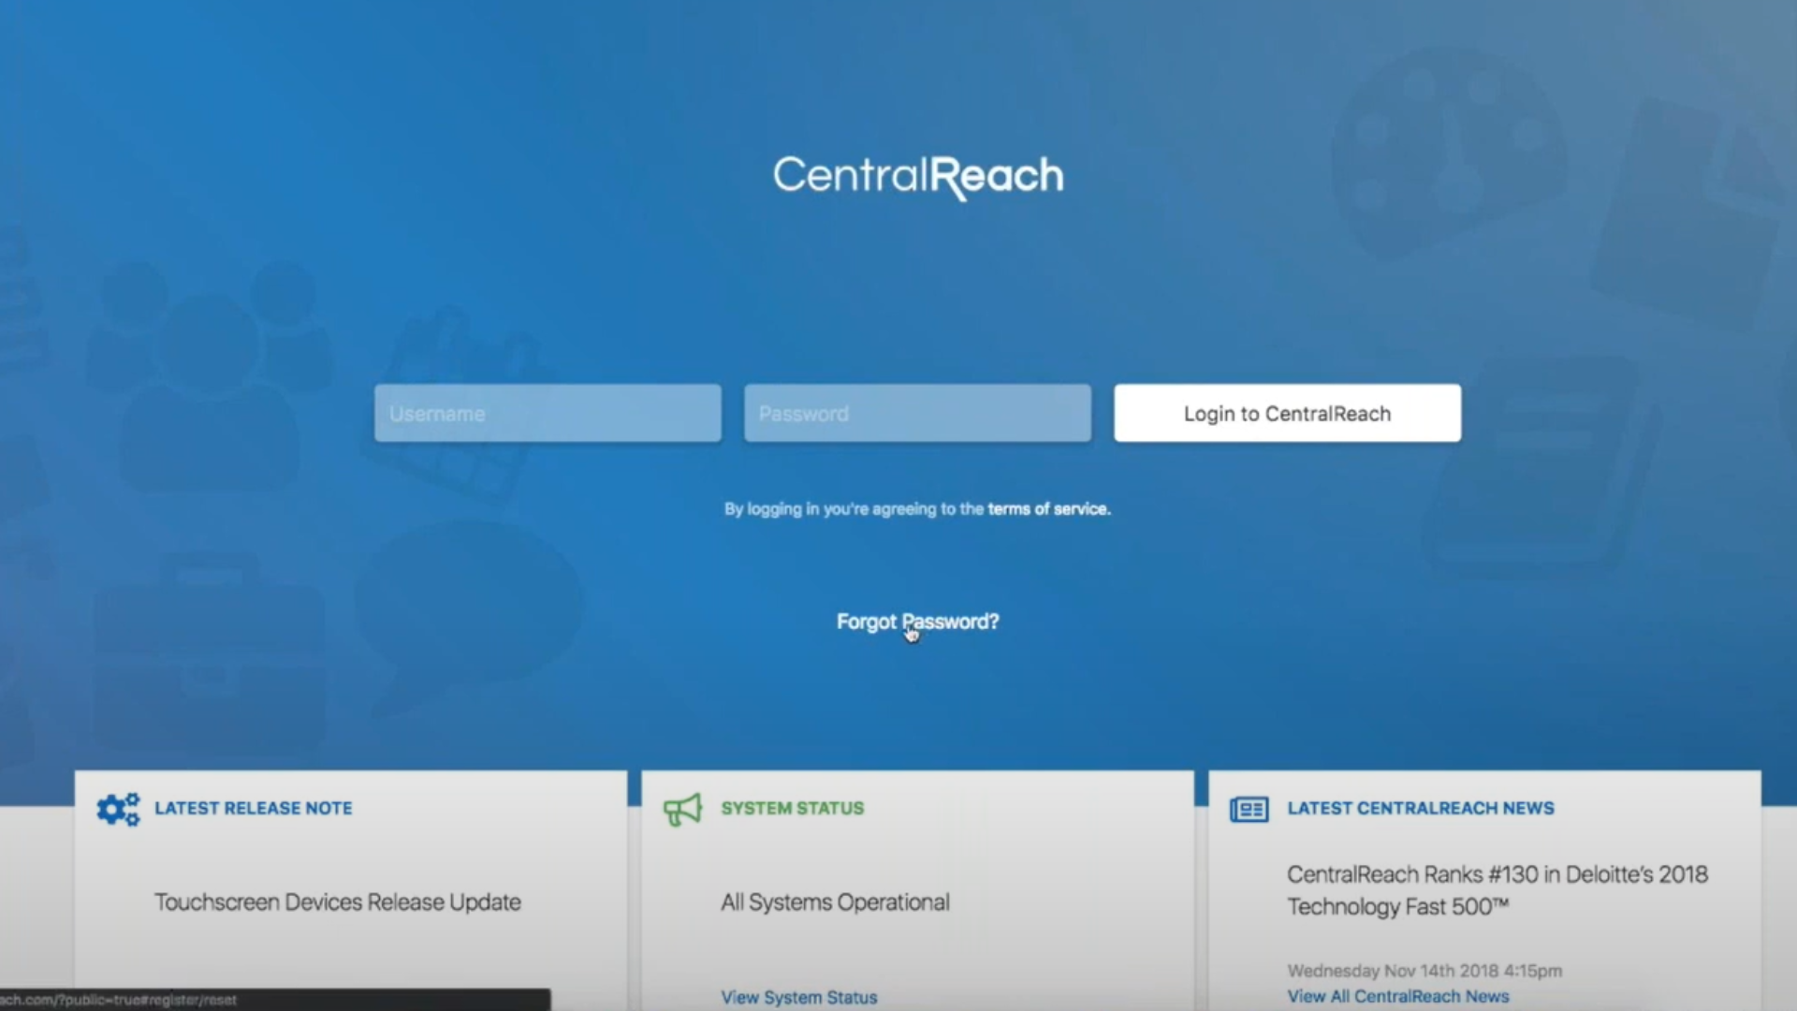This screenshot has width=1797, height=1011.
Task: Focus the Username input field
Action: point(548,413)
